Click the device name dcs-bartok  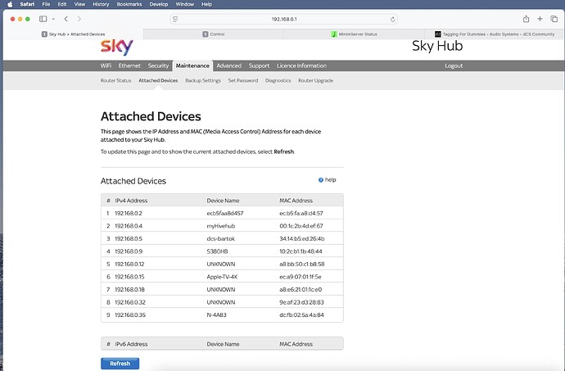(x=220, y=238)
